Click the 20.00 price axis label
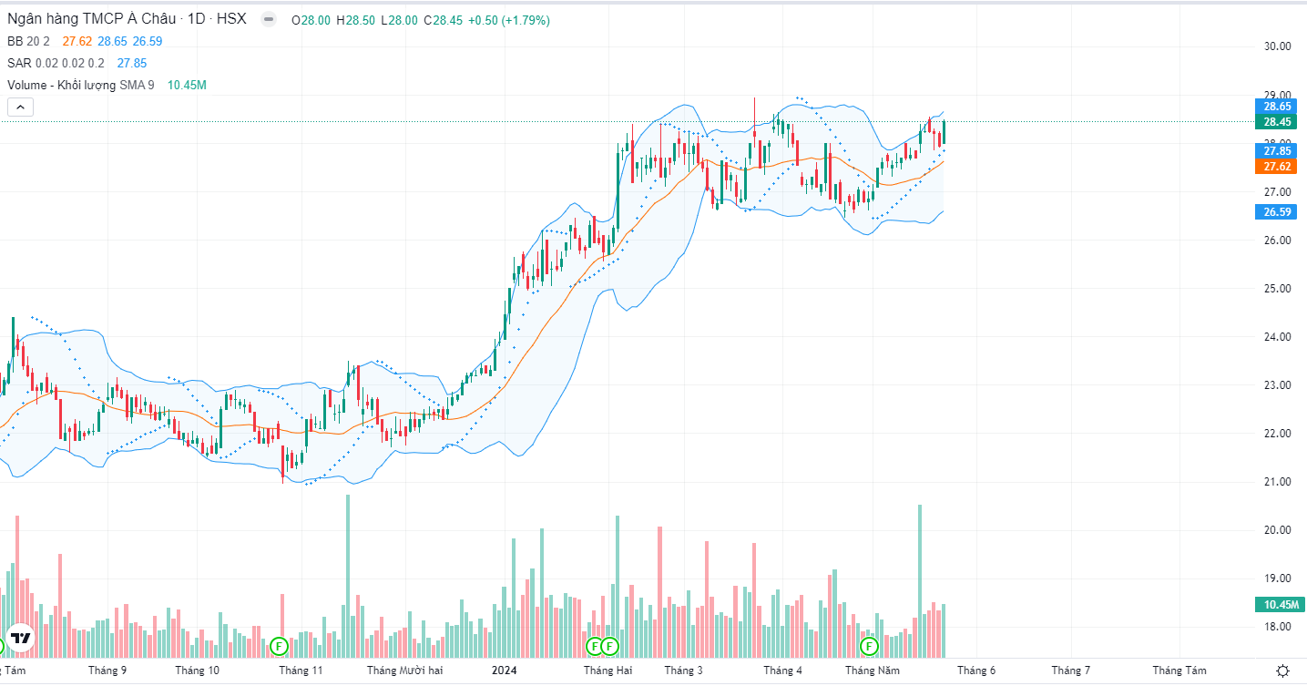This screenshot has height=686, width=1307. 1279,529
